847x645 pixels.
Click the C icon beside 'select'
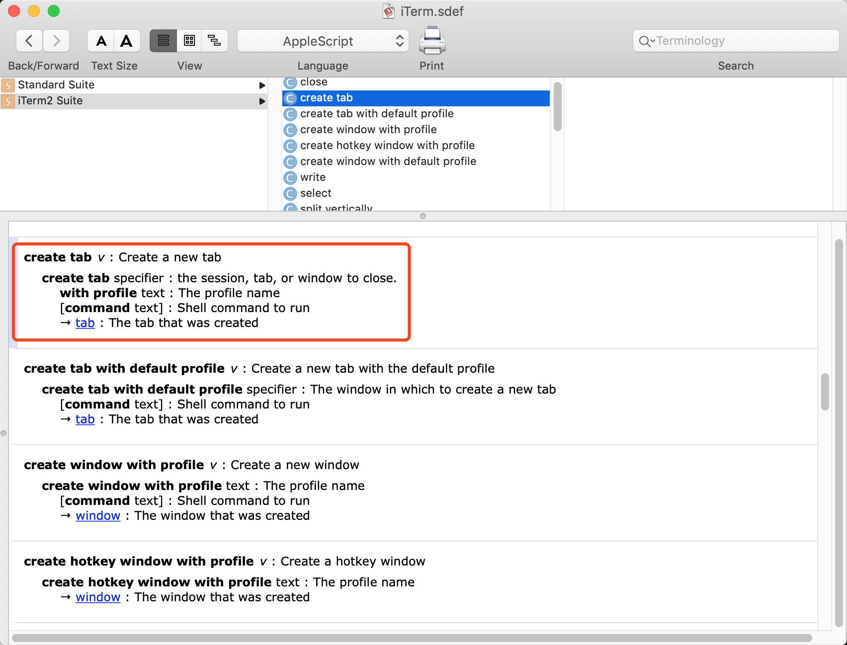click(x=290, y=194)
